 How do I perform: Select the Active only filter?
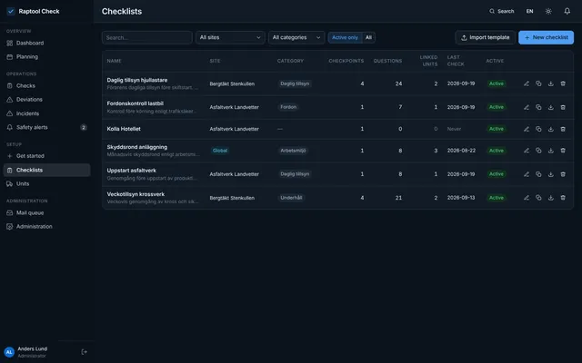(x=345, y=37)
